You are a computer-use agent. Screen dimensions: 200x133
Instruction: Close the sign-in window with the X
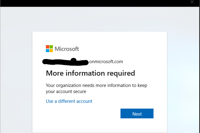pyautogui.click(x=192, y=2)
